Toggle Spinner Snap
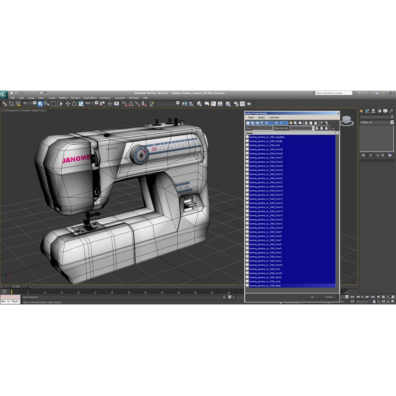Image resolution: width=396 pixels, height=396 pixels. (x=144, y=103)
